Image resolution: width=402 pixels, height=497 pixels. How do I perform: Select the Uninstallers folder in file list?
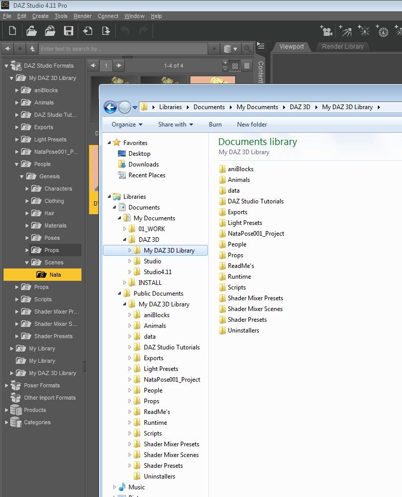tap(243, 330)
